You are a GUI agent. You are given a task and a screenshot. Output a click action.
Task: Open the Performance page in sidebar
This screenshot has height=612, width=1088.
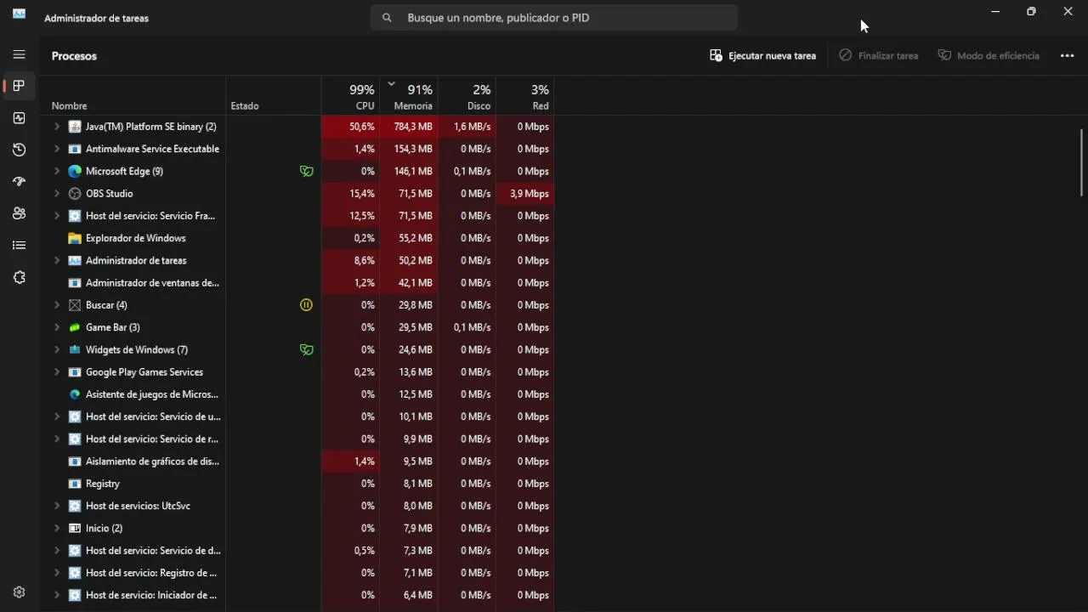(x=19, y=118)
